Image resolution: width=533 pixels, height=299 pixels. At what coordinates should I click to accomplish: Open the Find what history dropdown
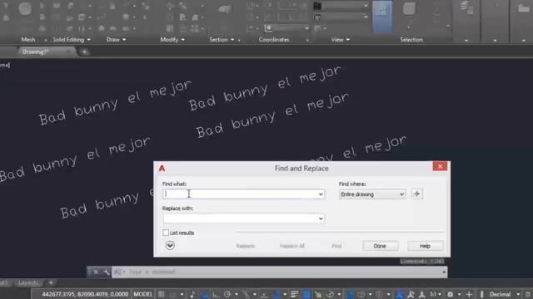tap(321, 194)
